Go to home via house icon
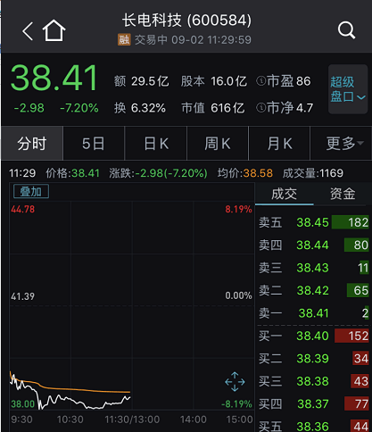This screenshot has height=432, width=372. 54,30
